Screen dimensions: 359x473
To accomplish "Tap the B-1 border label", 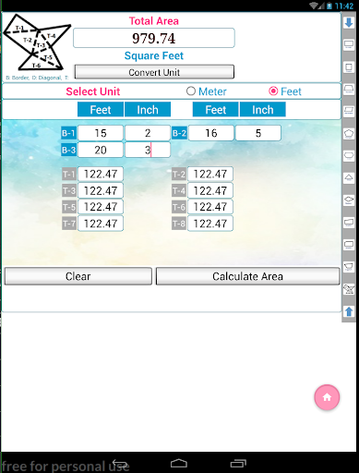I will pyautogui.click(x=68, y=133).
